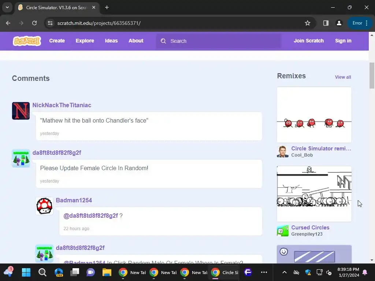Viewport: 375px width, 281px height.
Task: Focus the Scratch Search input field
Action: tap(219, 41)
